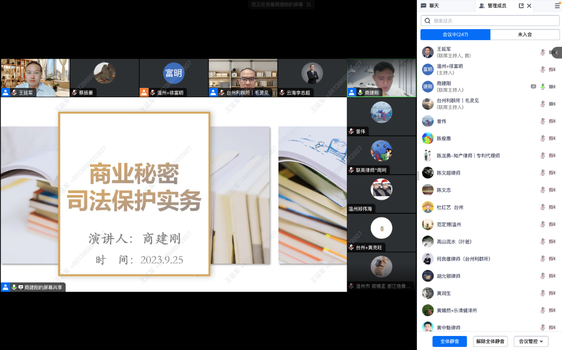Toggle camera for 台州利群所｜毛灵见 in list

tap(552, 104)
